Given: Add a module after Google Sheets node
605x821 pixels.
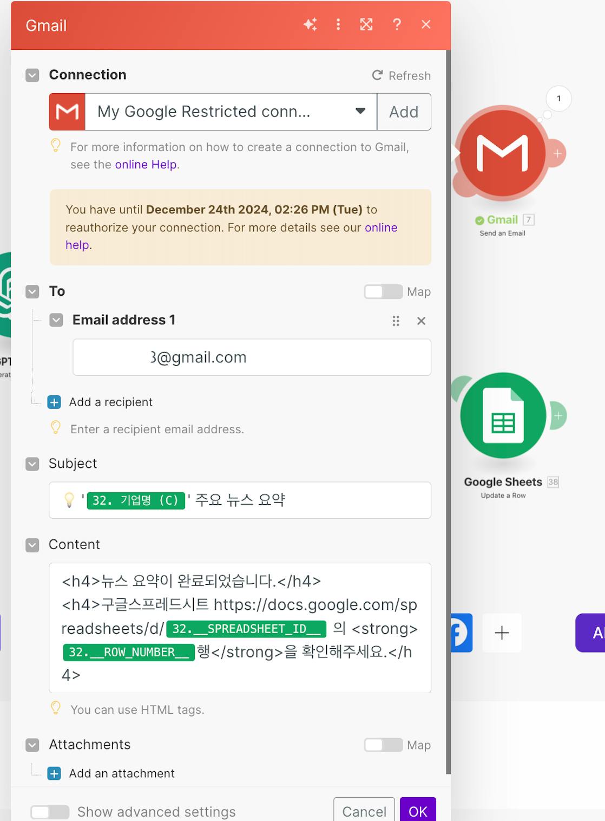Looking at the screenshot, I should point(558,416).
